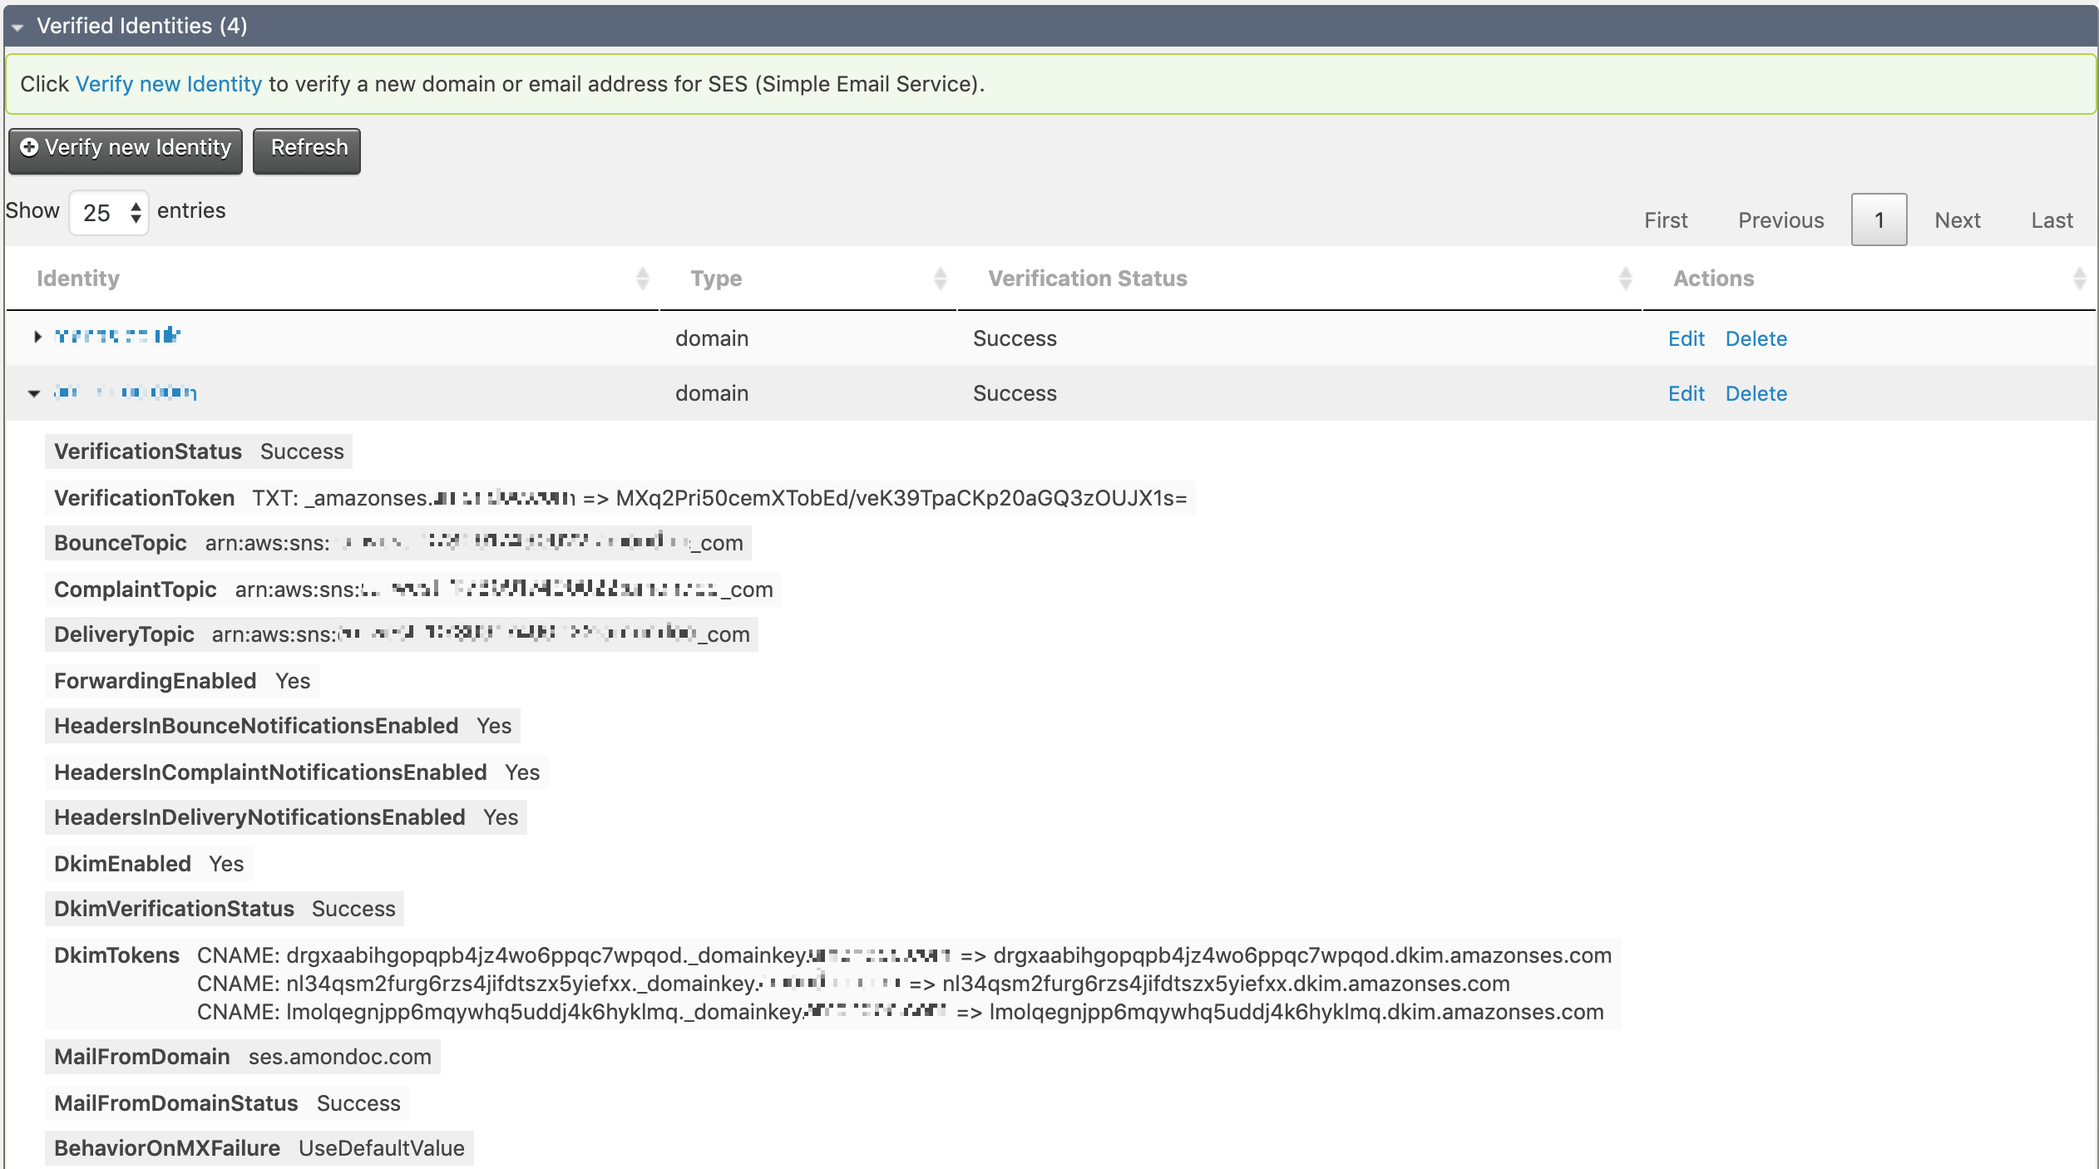Image resolution: width=2099 pixels, height=1169 pixels.
Task: Click the Verify new Identity inline link
Action: tap(169, 84)
